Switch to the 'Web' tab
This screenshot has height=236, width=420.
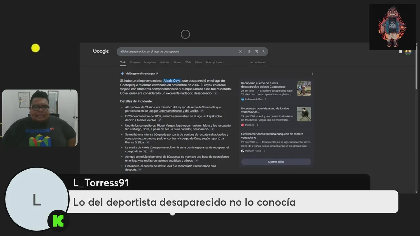point(188,62)
